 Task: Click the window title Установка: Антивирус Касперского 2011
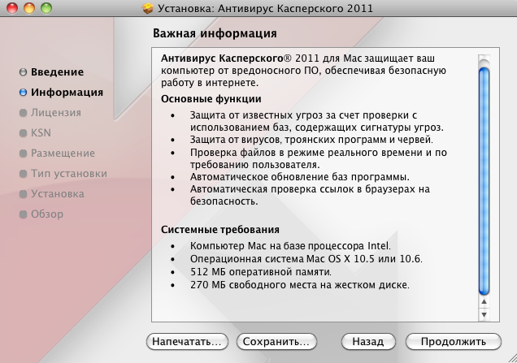[266, 8]
